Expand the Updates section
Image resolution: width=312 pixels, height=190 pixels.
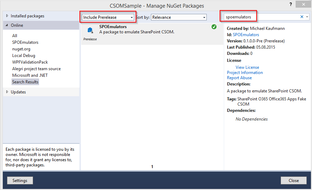[7, 92]
